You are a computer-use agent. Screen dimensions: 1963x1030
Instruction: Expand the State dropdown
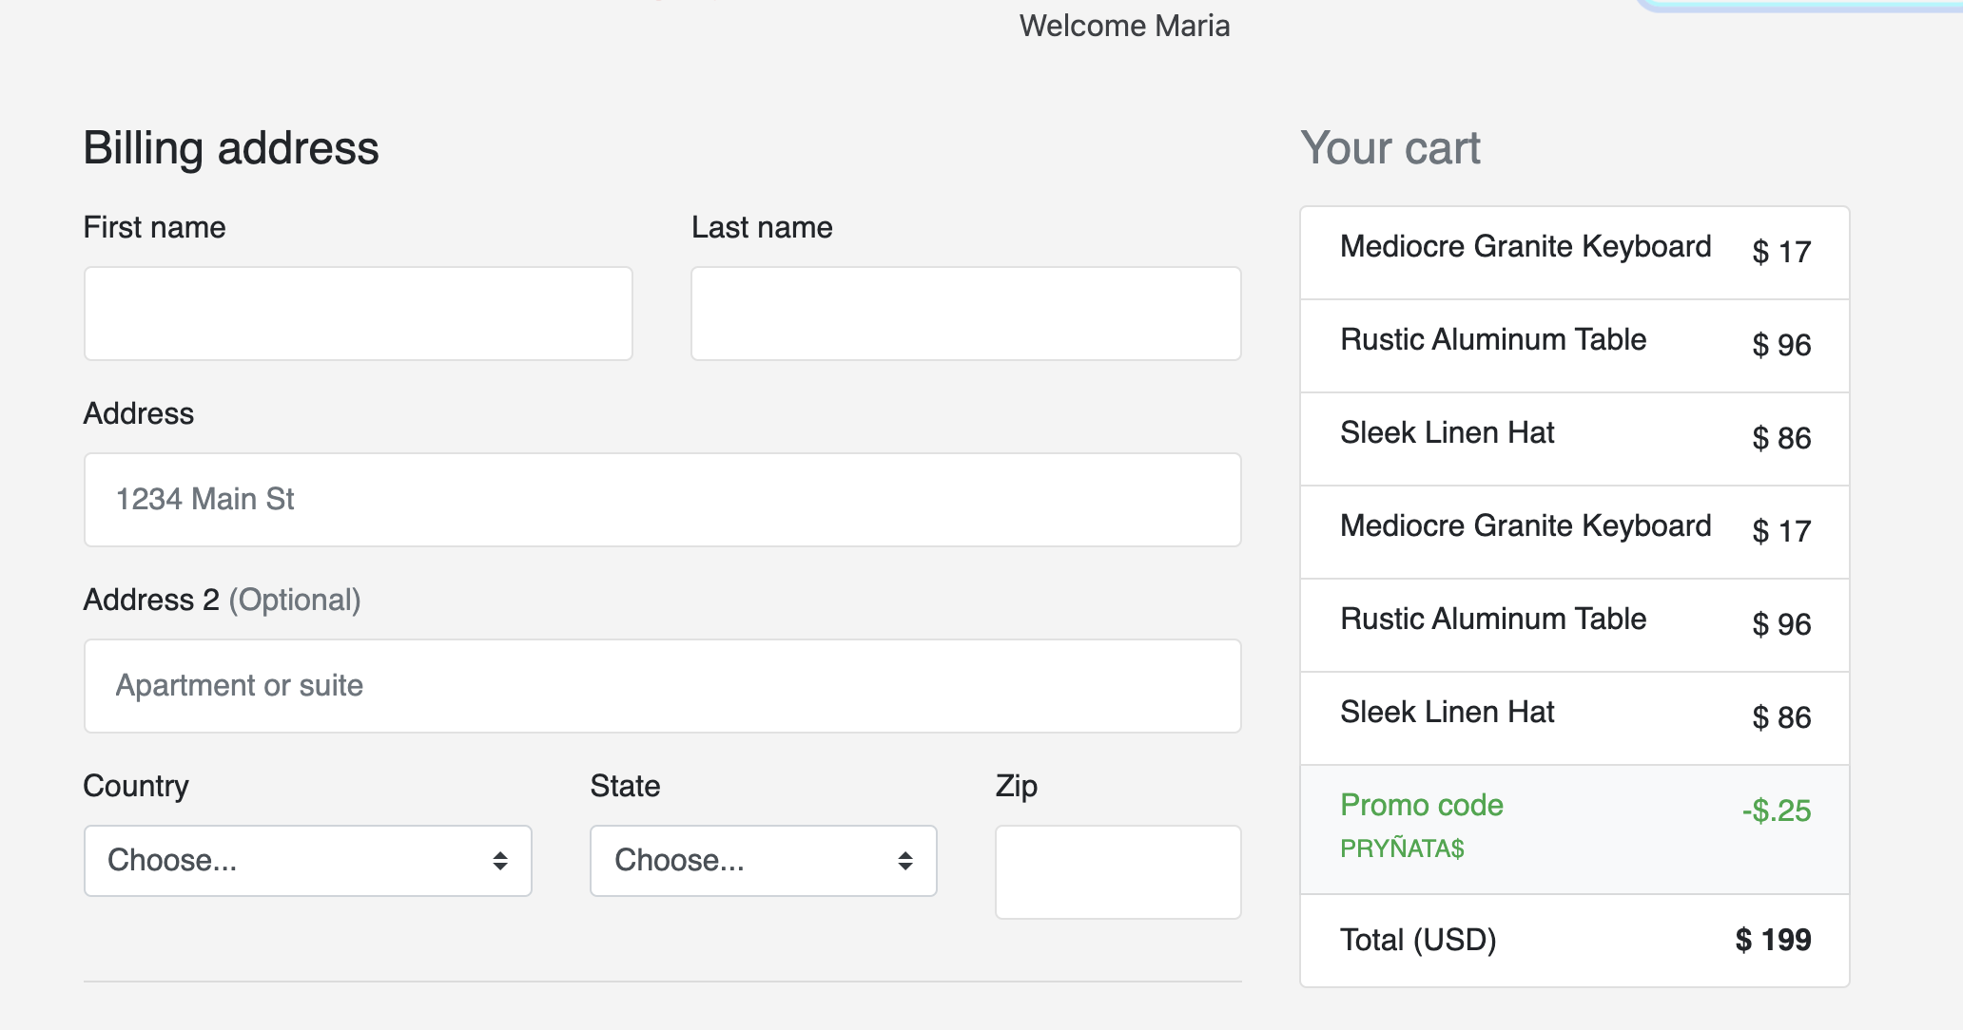coord(763,861)
